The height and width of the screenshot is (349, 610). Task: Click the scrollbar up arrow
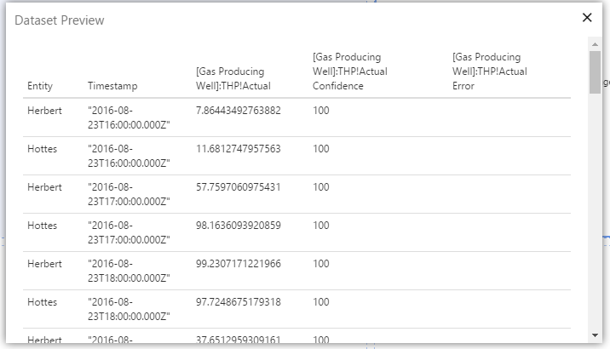[x=595, y=43]
